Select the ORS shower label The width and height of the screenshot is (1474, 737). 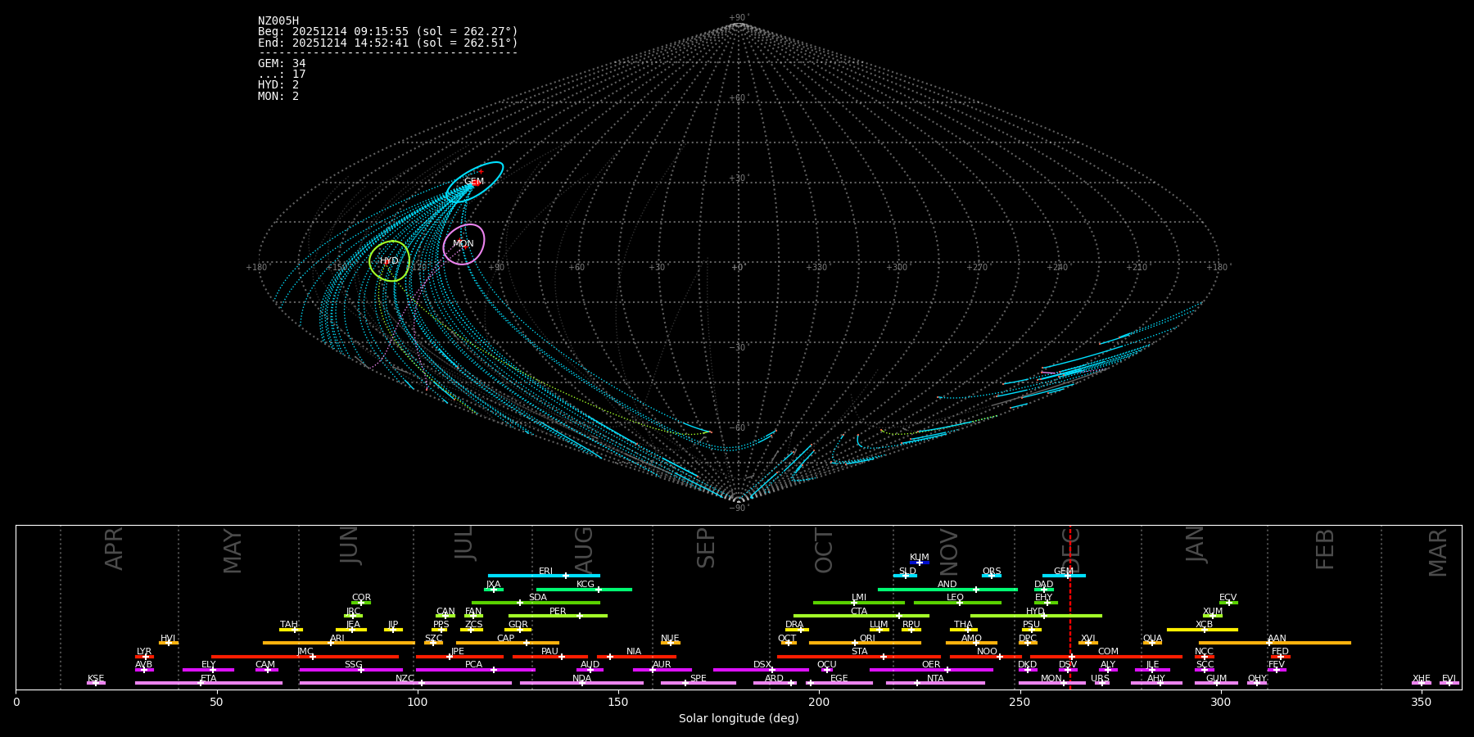click(x=992, y=572)
